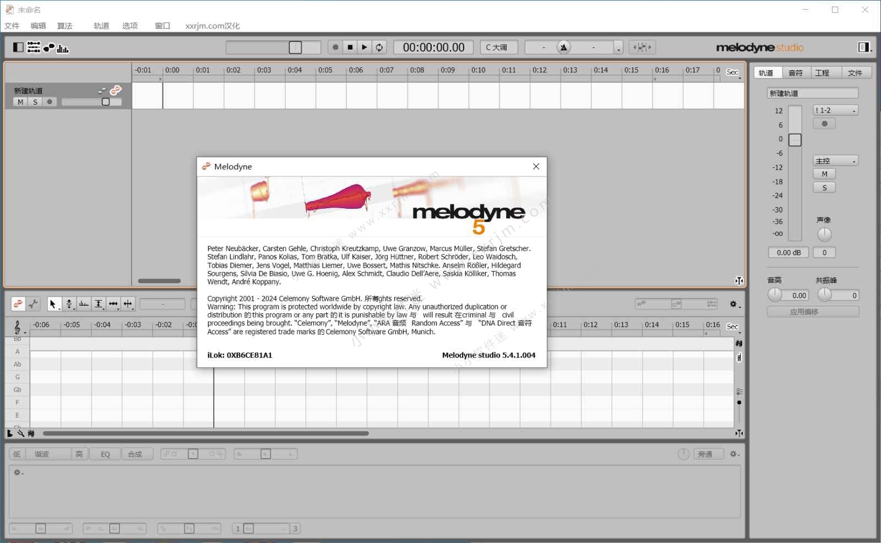This screenshot has height=543, width=881.
Task: Open the Sec time unit menu on track ruler
Action: click(733, 73)
